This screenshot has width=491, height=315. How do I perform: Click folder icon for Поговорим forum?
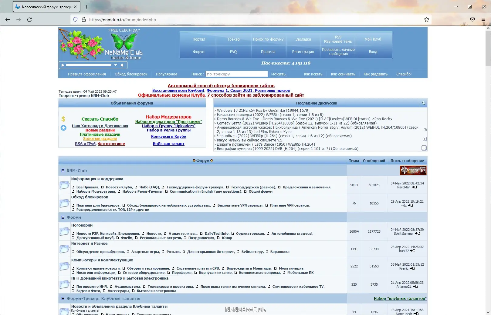[x=64, y=231]
